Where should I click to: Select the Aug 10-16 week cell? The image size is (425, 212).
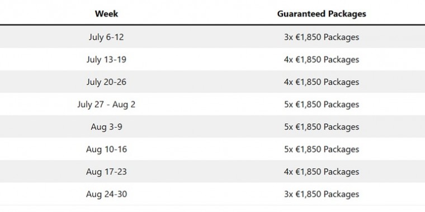click(x=106, y=150)
